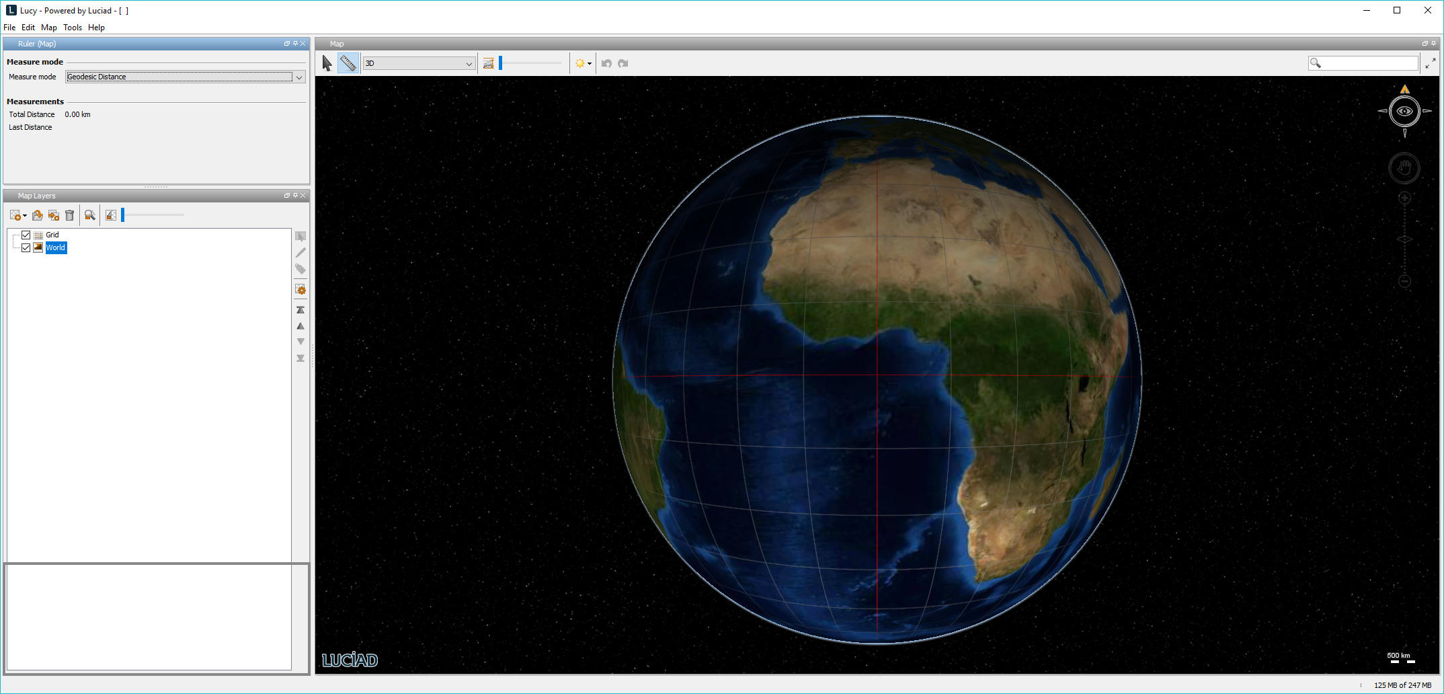1444x694 pixels.
Task: Click the layer labeled tag icon
Action: 300,269
